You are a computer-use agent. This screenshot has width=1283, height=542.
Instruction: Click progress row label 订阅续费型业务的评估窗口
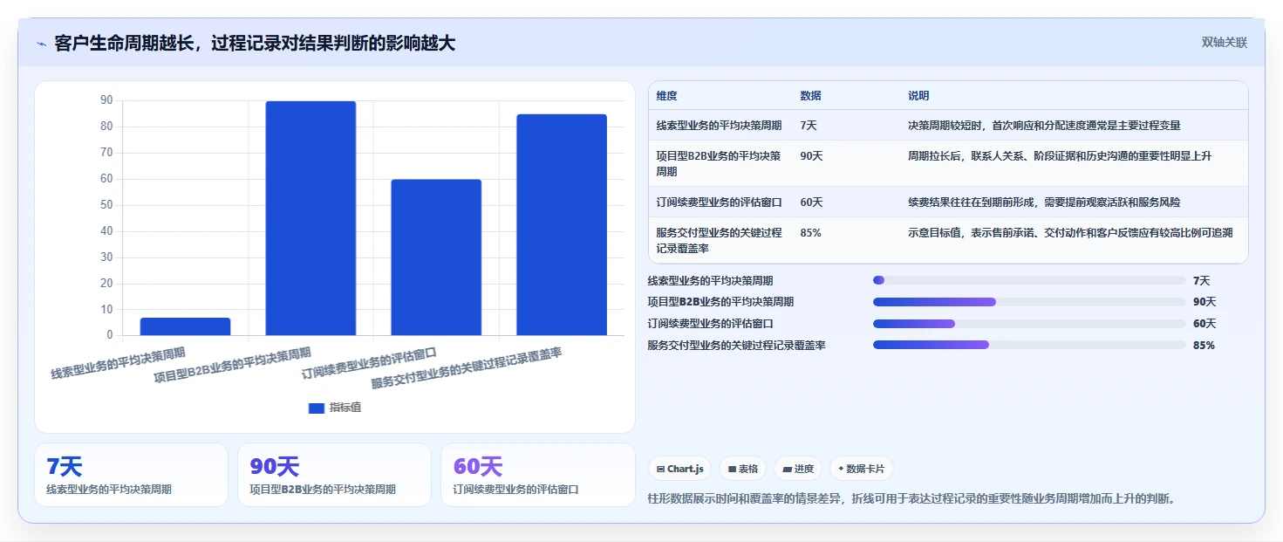[x=710, y=324]
